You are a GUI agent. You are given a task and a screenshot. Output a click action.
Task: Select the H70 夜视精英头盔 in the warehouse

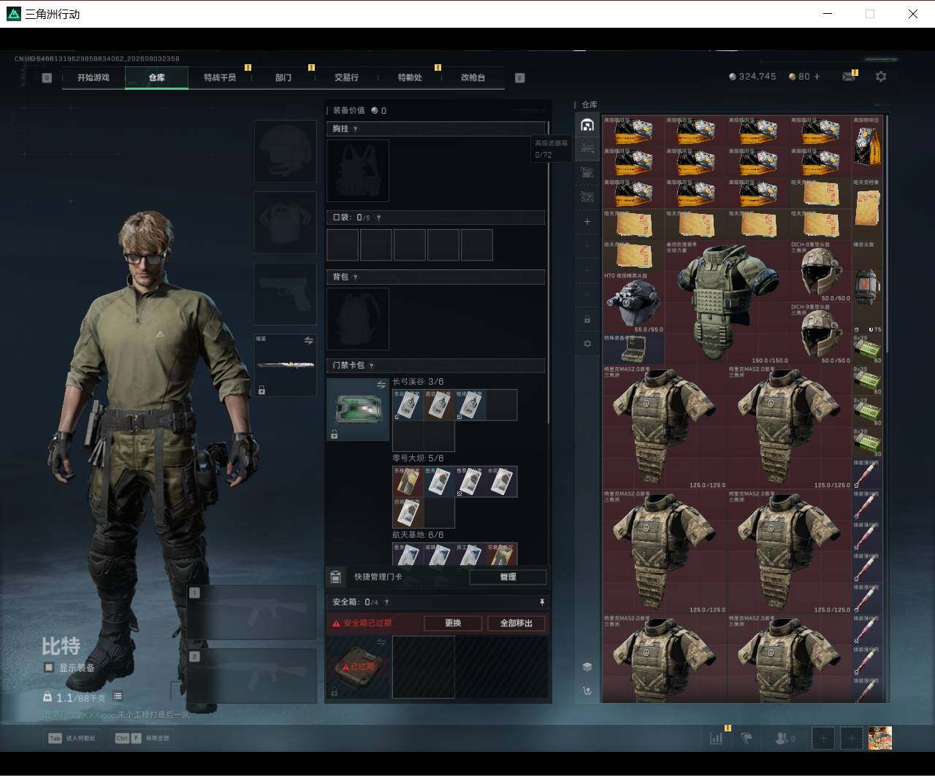pyautogui.click(x=633, y=303)
